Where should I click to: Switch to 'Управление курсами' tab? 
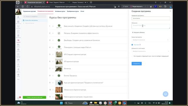tap(29, 11)
